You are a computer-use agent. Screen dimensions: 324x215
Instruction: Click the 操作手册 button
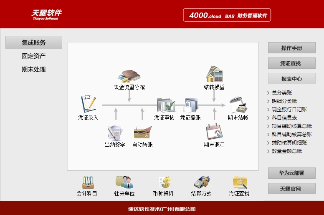click(291, 48)
